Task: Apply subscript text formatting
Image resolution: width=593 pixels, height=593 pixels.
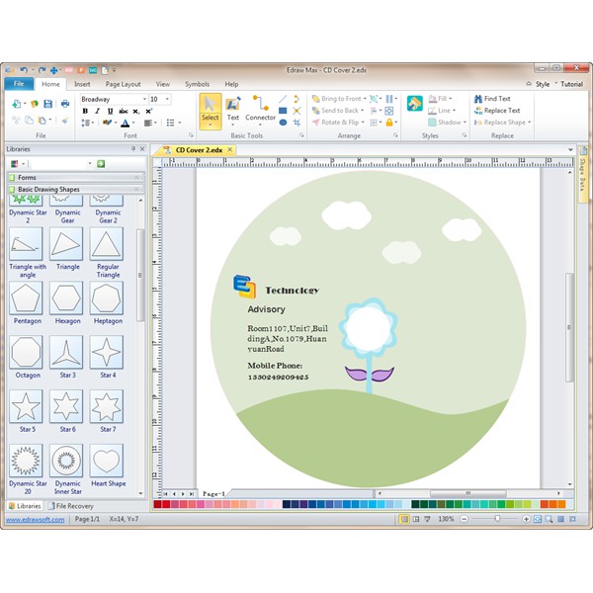Action: [x=135, y=111]
